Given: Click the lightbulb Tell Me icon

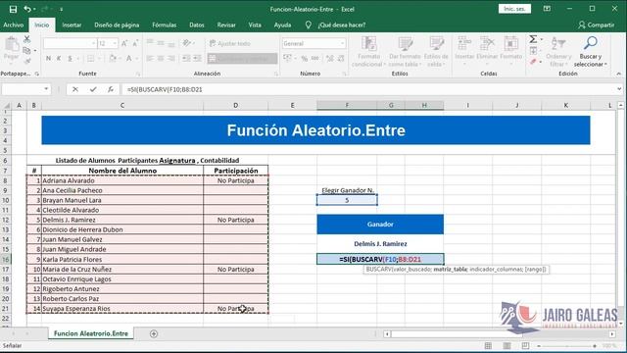Looking at the screenshot, I should click(x=309, y=25).
